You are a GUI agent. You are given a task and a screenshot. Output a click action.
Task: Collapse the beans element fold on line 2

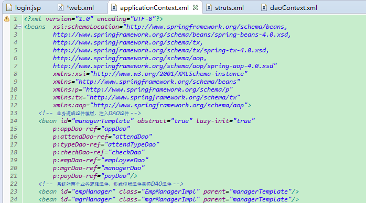(20, 27)
